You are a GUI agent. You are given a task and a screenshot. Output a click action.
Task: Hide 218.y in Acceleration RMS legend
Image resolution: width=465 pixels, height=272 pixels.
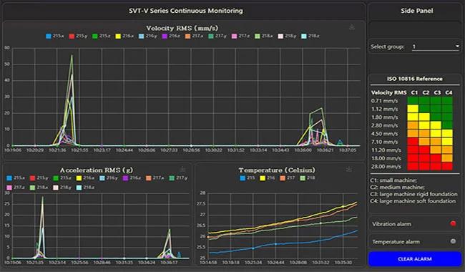(x=62, y=188)
